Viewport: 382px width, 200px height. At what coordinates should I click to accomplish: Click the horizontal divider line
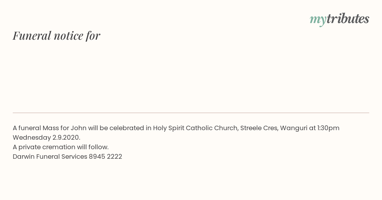pos(191,113)
